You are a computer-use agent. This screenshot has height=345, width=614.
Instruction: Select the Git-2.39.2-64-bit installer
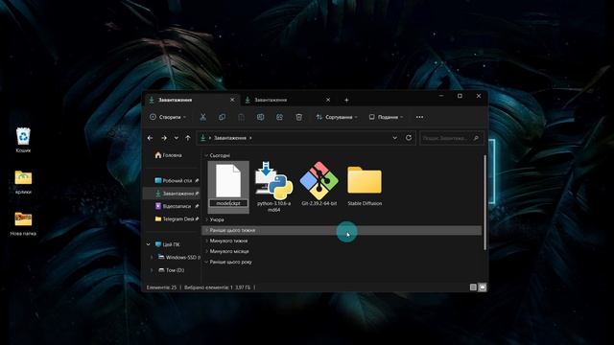click(x=319, y=184)
